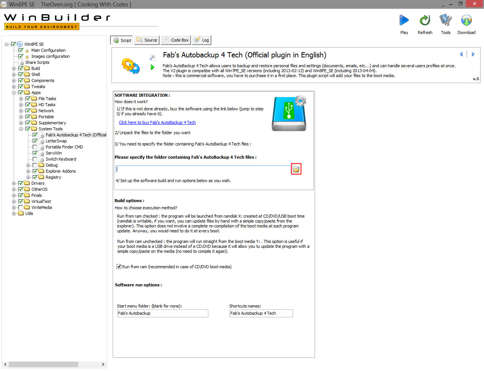Click the Shortcuts names field
484x371 pixels.
[261, 313]
